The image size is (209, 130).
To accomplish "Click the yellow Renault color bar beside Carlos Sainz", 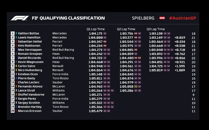I will (x=16, y=66).
